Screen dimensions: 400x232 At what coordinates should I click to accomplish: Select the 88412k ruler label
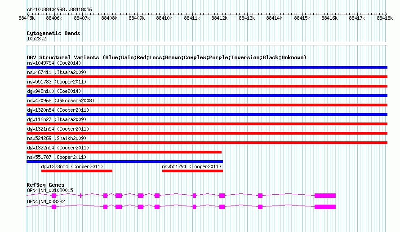click(219, 18)
